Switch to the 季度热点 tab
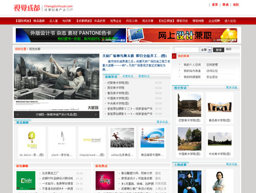The height and width of the screenshot is (193, 256). (x=144, y=76)
